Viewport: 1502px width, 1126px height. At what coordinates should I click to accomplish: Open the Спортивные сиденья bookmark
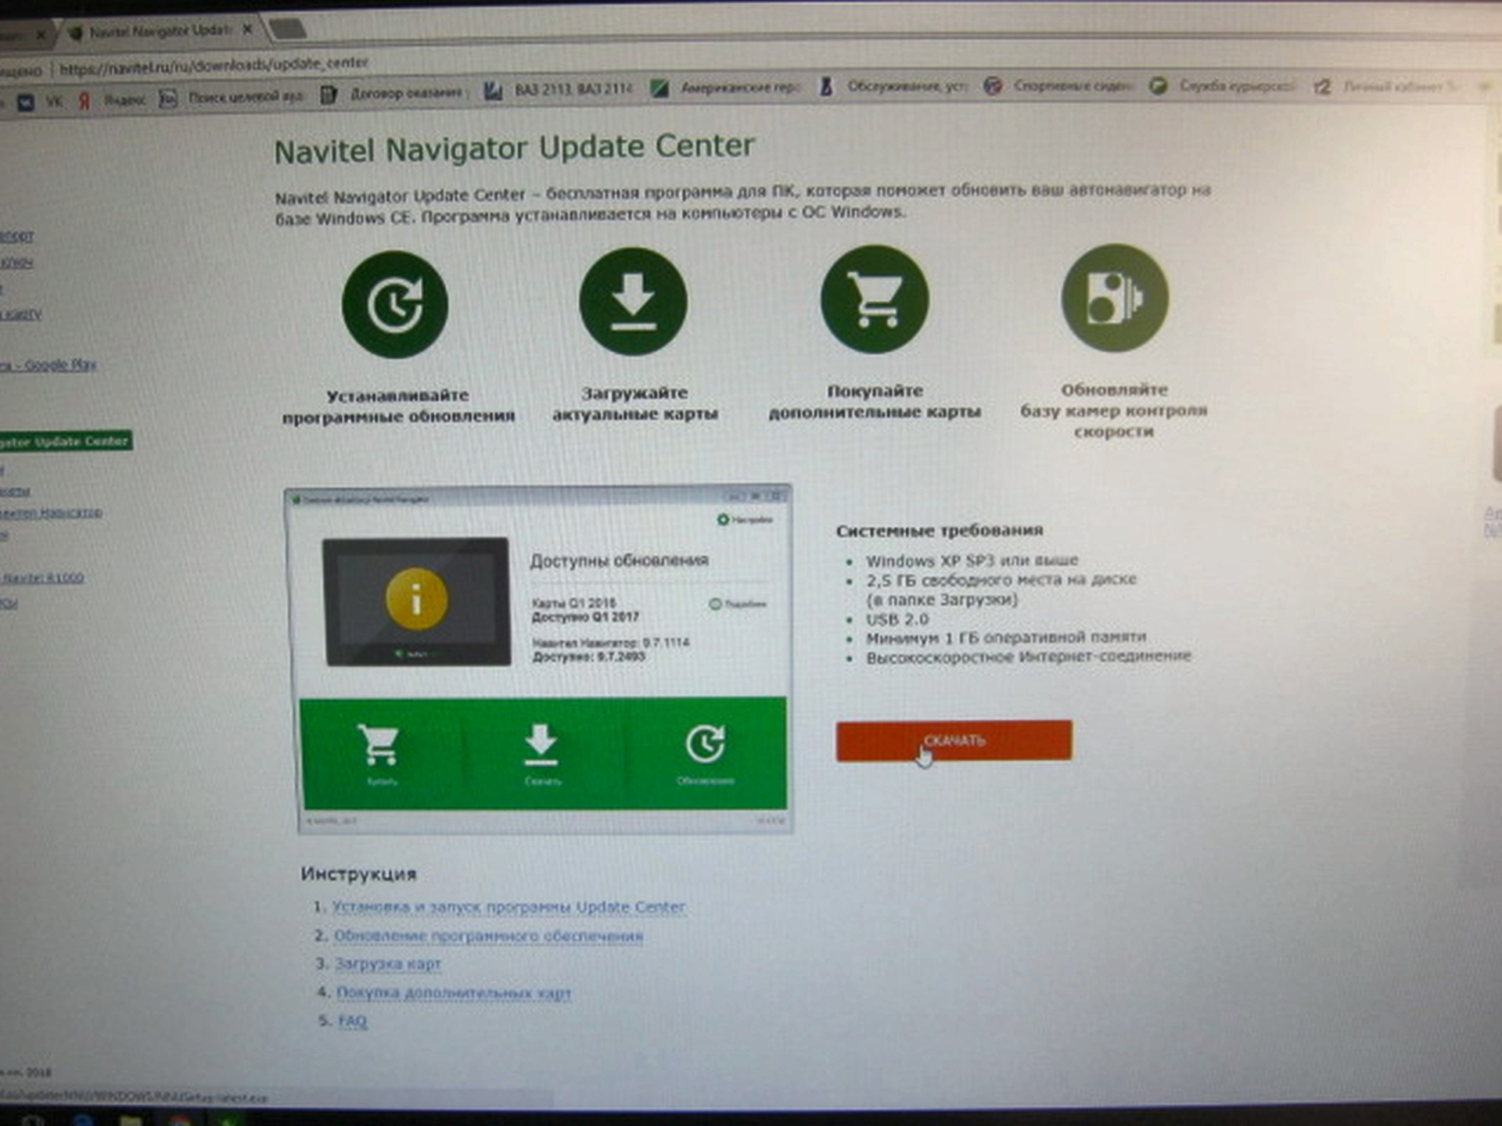click(x=1058, y=85)
